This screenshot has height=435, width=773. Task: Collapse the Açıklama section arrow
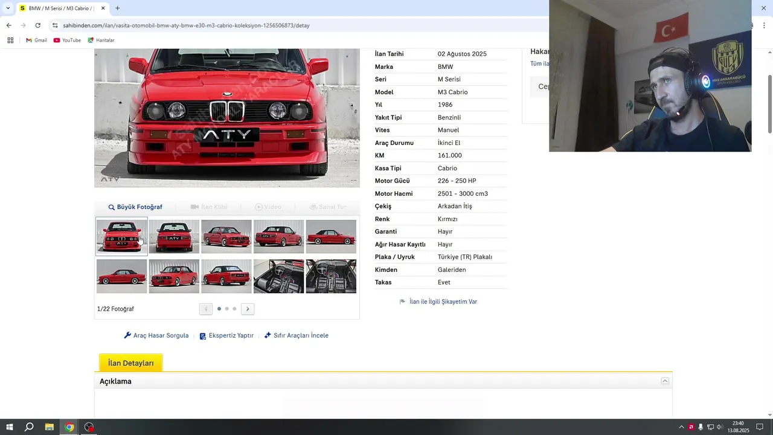(665, 381)
